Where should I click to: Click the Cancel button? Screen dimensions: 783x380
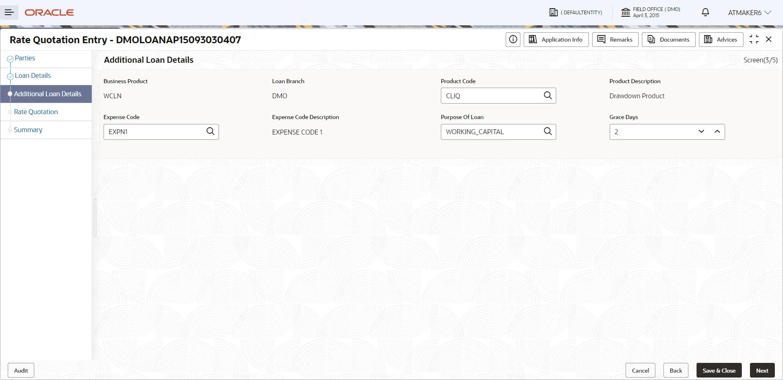coord(641,371)
